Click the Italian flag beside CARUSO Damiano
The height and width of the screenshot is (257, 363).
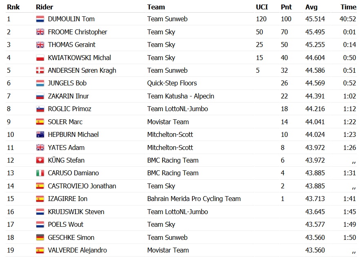[40, 173]
